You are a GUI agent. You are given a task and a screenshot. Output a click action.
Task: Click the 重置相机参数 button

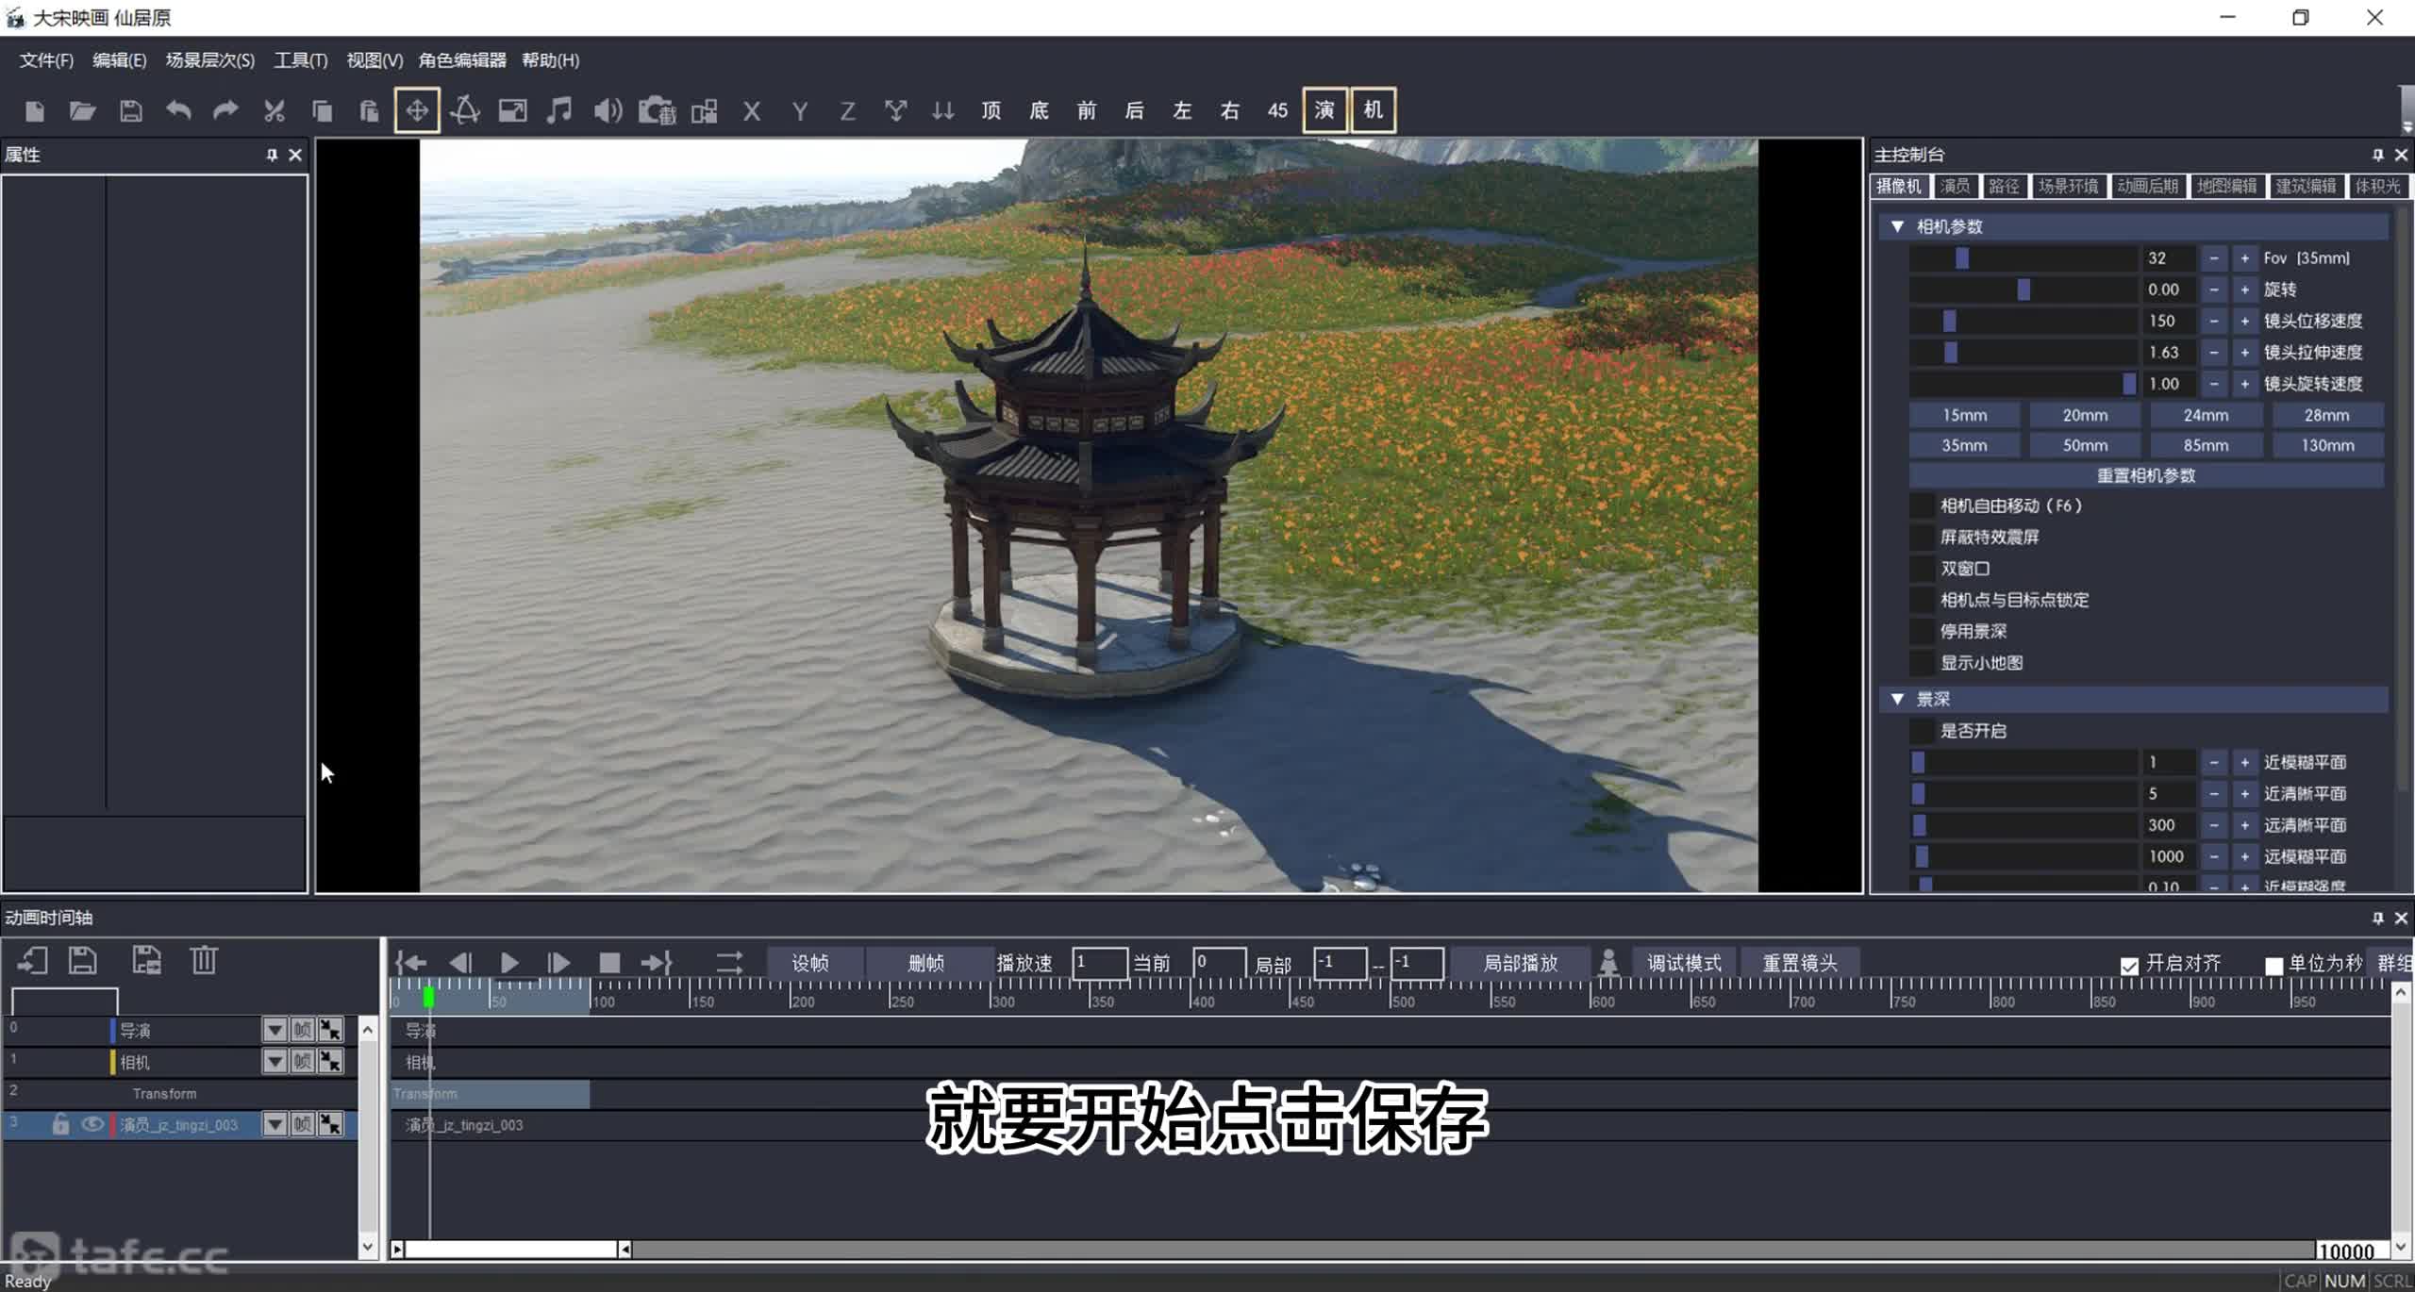click(x=2146, y=475)
